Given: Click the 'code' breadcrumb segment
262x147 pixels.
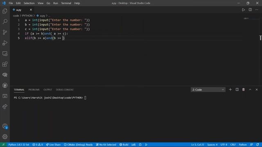Looking at the screenshot, I should click(x=16, y=16).
